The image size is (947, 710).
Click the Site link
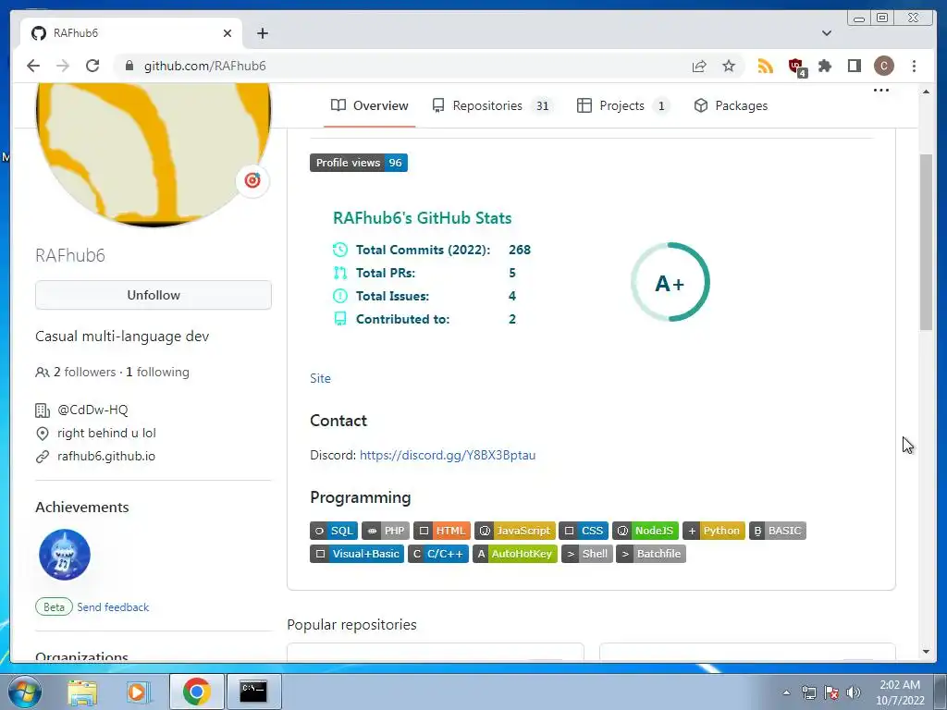(320, 378)
